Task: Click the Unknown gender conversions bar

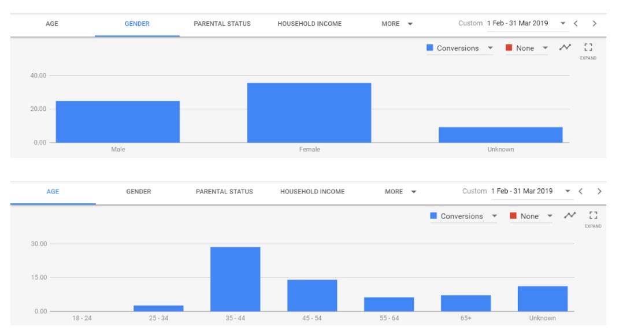Action: (500, 135)
